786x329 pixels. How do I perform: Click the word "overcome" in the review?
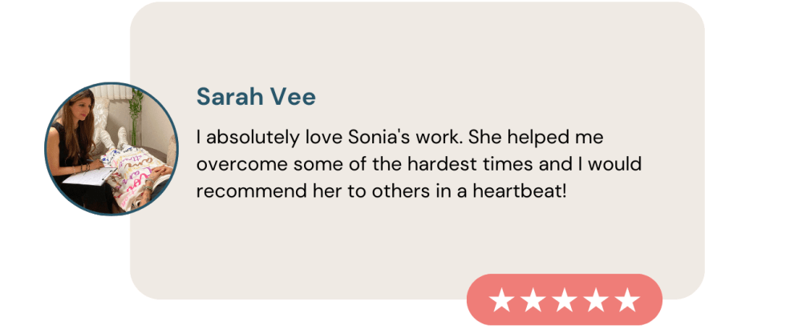[233, 164]
